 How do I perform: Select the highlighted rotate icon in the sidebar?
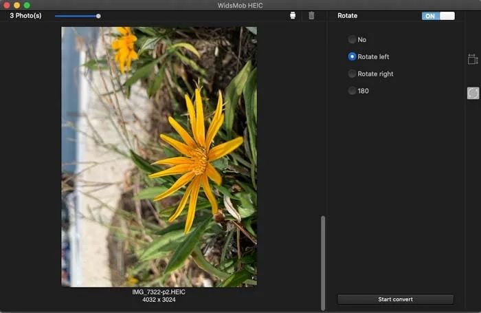coord(473,93)
